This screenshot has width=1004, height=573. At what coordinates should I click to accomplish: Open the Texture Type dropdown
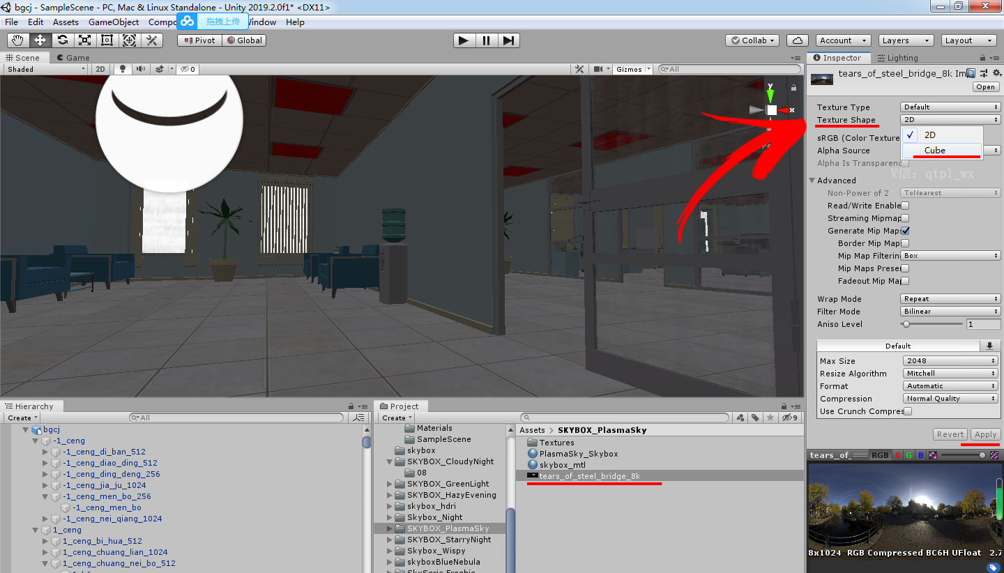(950, 107)
